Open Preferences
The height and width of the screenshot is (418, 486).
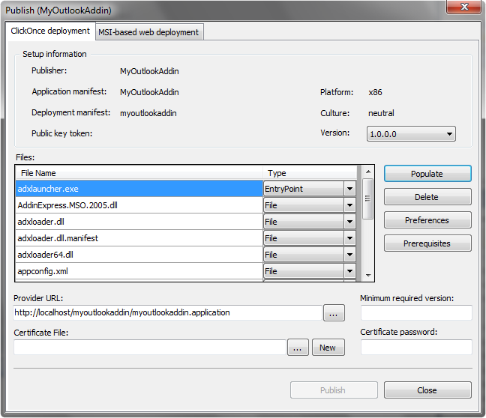(x=427, y=220)
